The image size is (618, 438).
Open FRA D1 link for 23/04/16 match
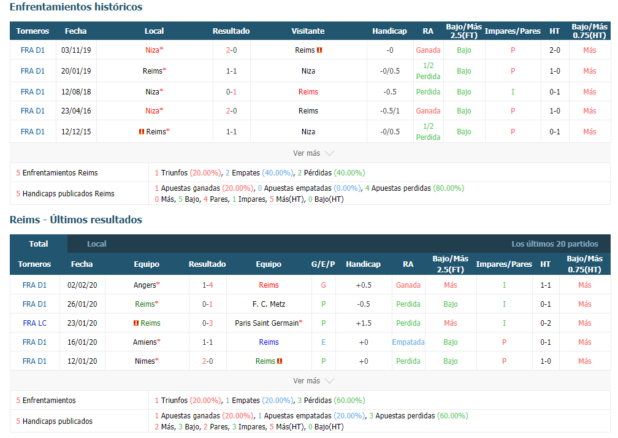click(x=32, y=111)
